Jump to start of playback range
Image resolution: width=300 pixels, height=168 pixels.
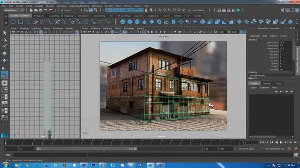tap(262, 142)
